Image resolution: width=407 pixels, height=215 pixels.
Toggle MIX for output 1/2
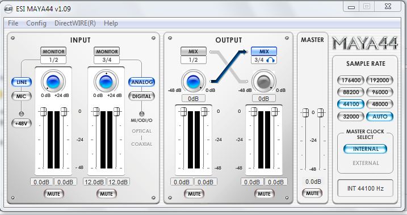194,52
